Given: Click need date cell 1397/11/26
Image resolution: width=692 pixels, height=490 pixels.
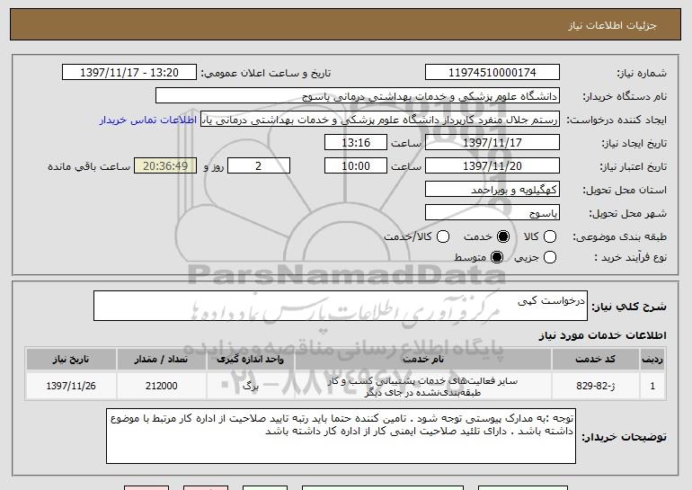Looking at the screenshot, I should click(71, 386).
